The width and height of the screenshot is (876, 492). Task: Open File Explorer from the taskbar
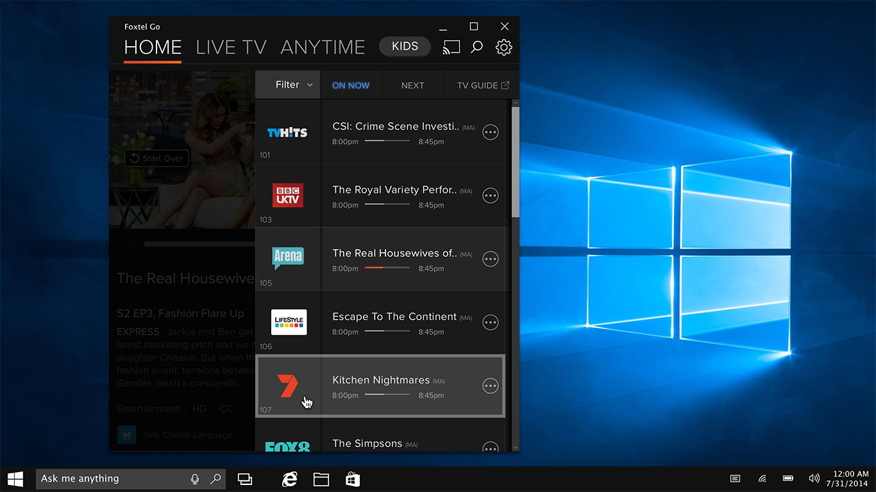(321, 479)
